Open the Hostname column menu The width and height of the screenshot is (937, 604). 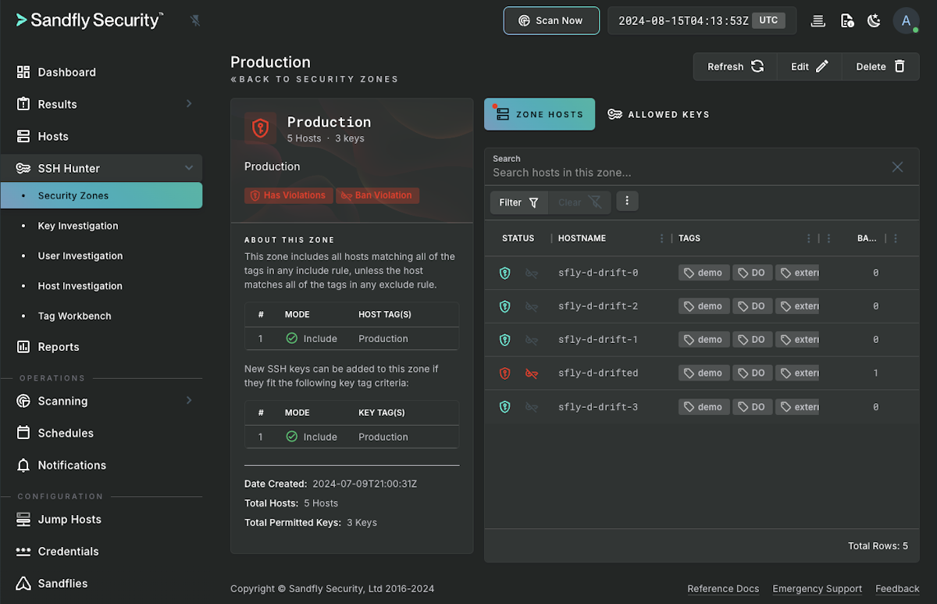(662, 238)
